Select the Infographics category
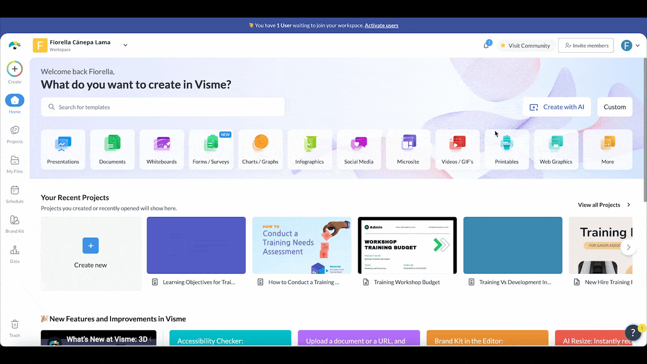647x364 pixels. [309, 149]
